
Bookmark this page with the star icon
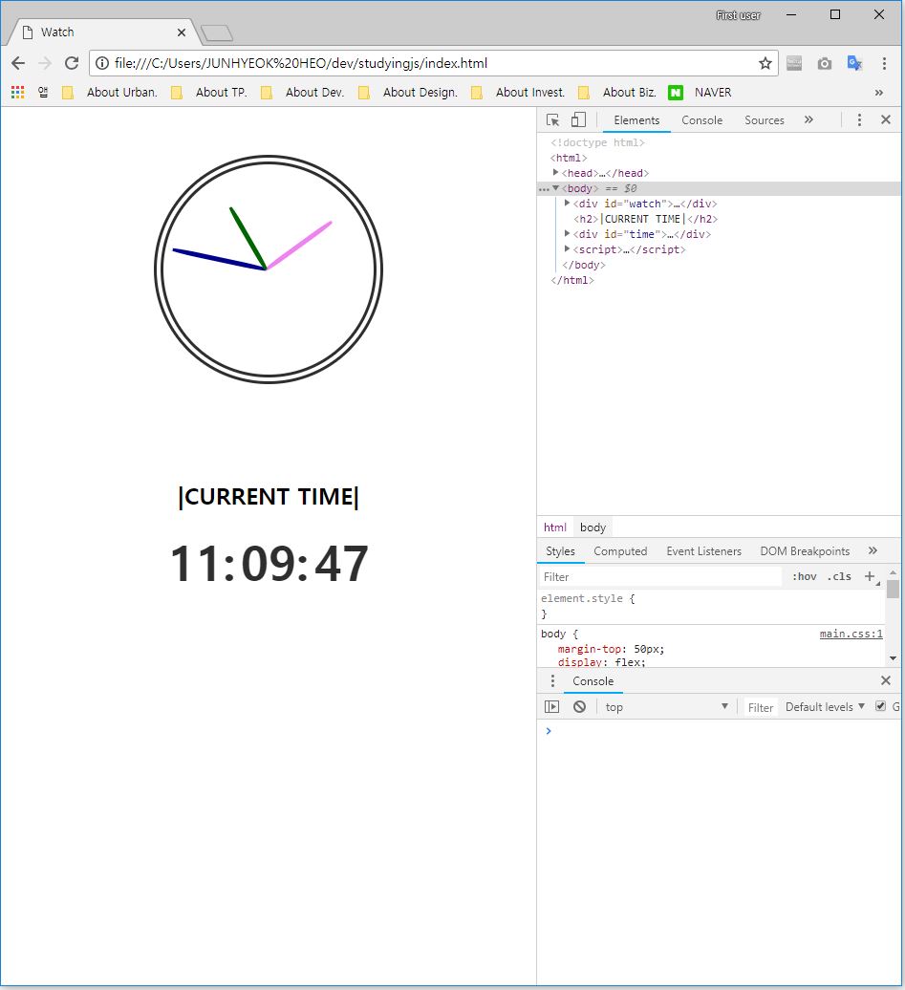(765, 63)
